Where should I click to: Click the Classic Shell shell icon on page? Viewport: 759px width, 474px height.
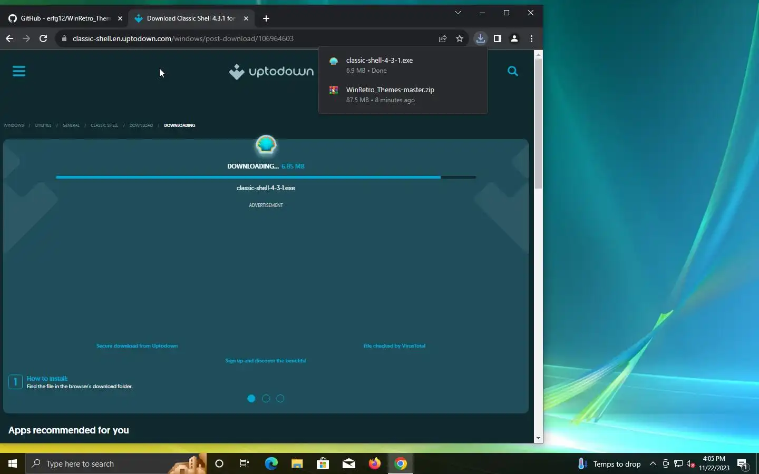[x=266, y=145]
